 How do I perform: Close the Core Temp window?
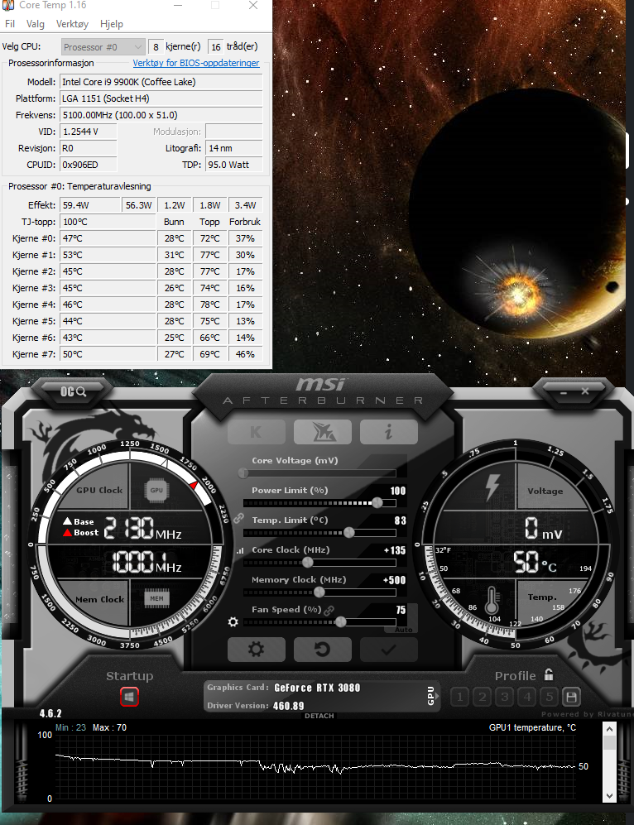(x=253, y=5)
